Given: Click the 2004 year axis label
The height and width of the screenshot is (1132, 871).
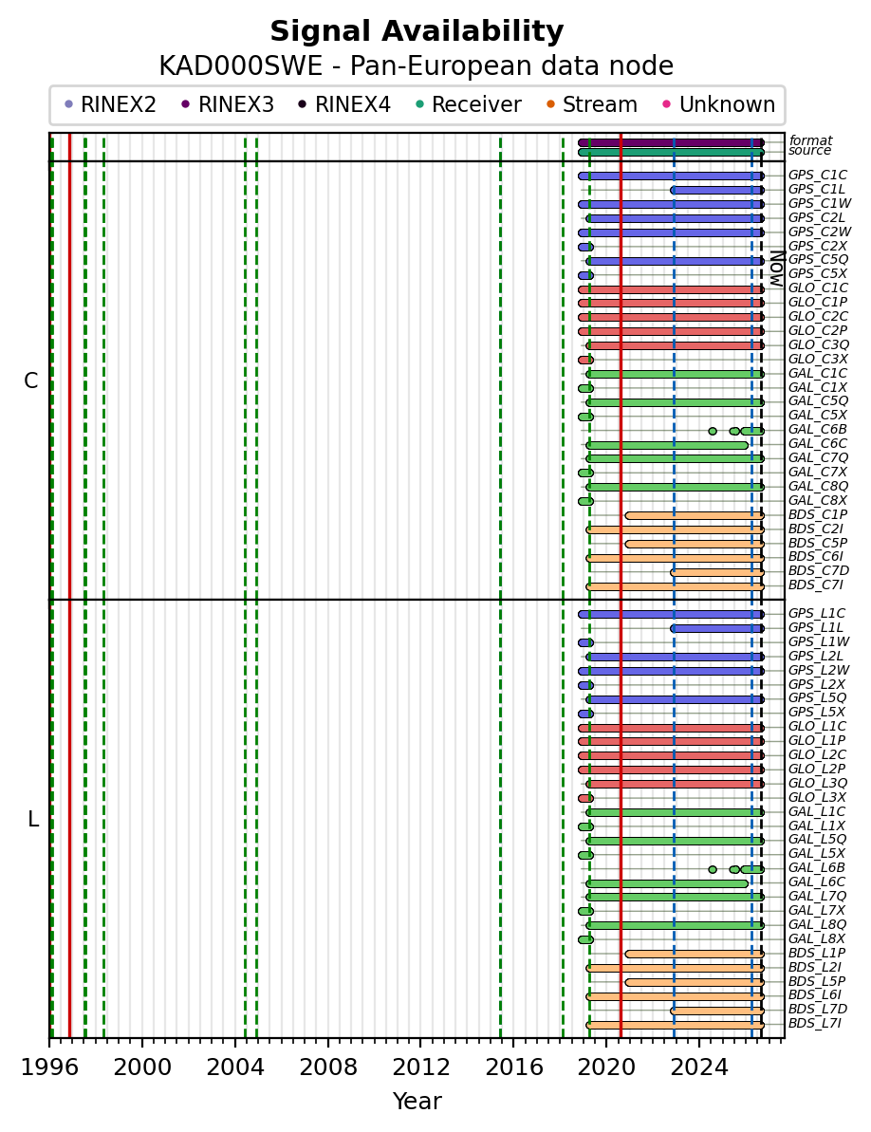Looking at the screenshot, I should coord(235,1067).
